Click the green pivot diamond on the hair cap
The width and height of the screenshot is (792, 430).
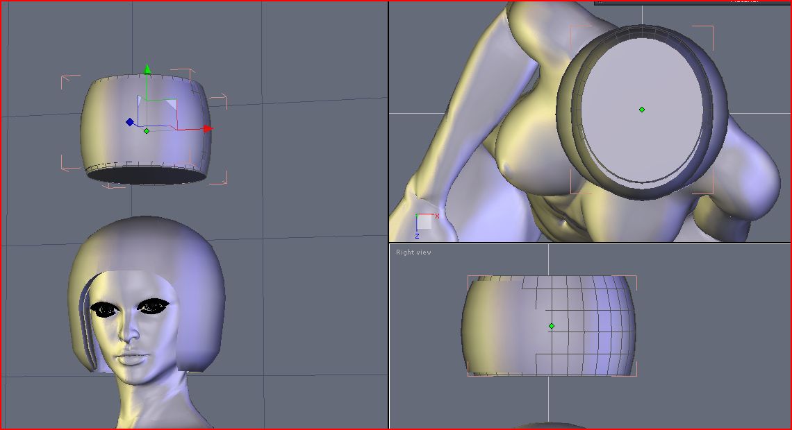pos(147,131)
